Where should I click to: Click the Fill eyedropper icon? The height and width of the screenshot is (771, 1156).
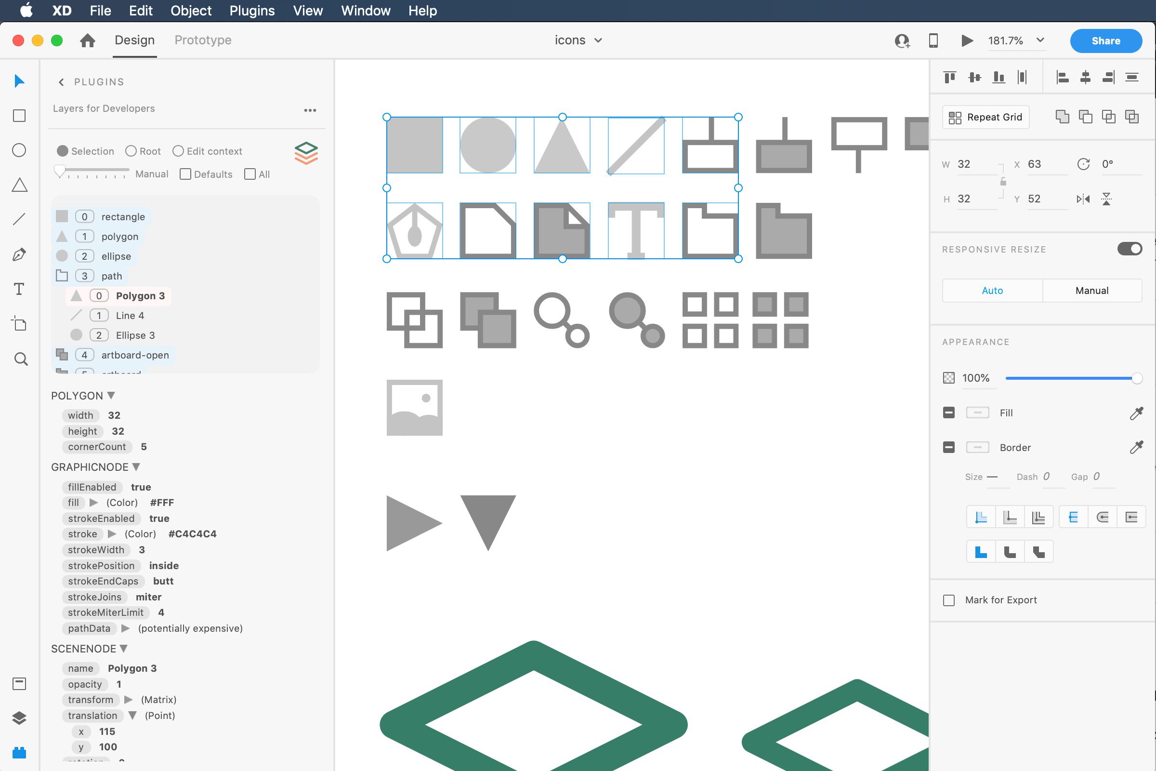pos(1136,413)
